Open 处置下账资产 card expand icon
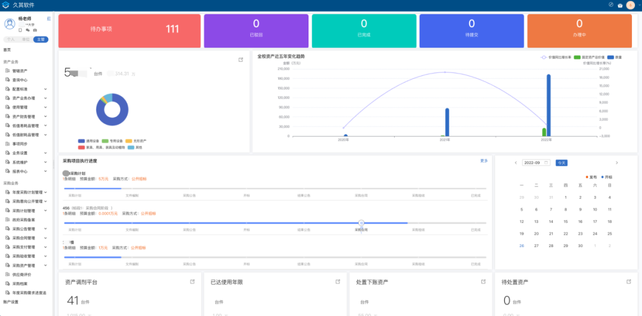Screen dimensions: 642x316 (x=483, y=282)
